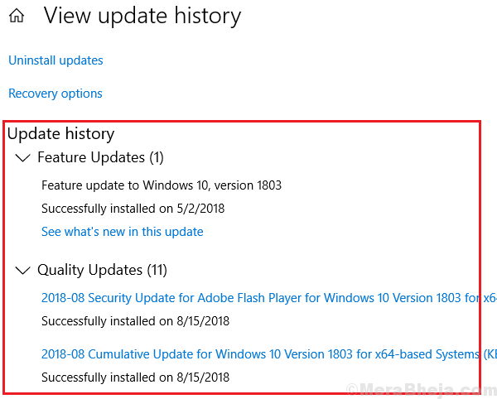Click the (1) count beside Feature Updates
Screen dimensions: 497x399
pyautogui.click(x=157, y=158)
